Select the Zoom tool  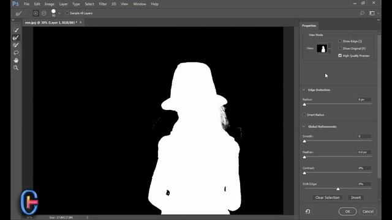16,68
